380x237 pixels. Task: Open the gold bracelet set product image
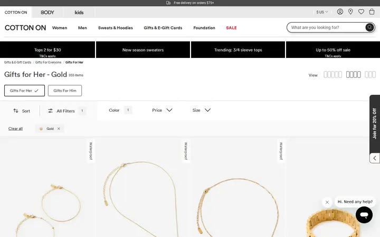pyautogui.click(x=47, y=187)
